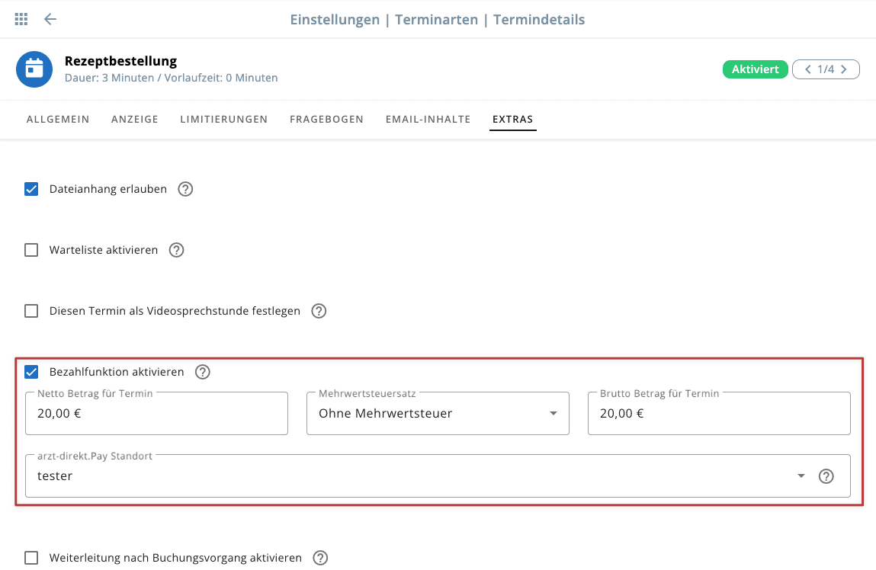Click help icon in arzt-direkt.Pay Standort field
876x570 pixels.
click(826, 476)
